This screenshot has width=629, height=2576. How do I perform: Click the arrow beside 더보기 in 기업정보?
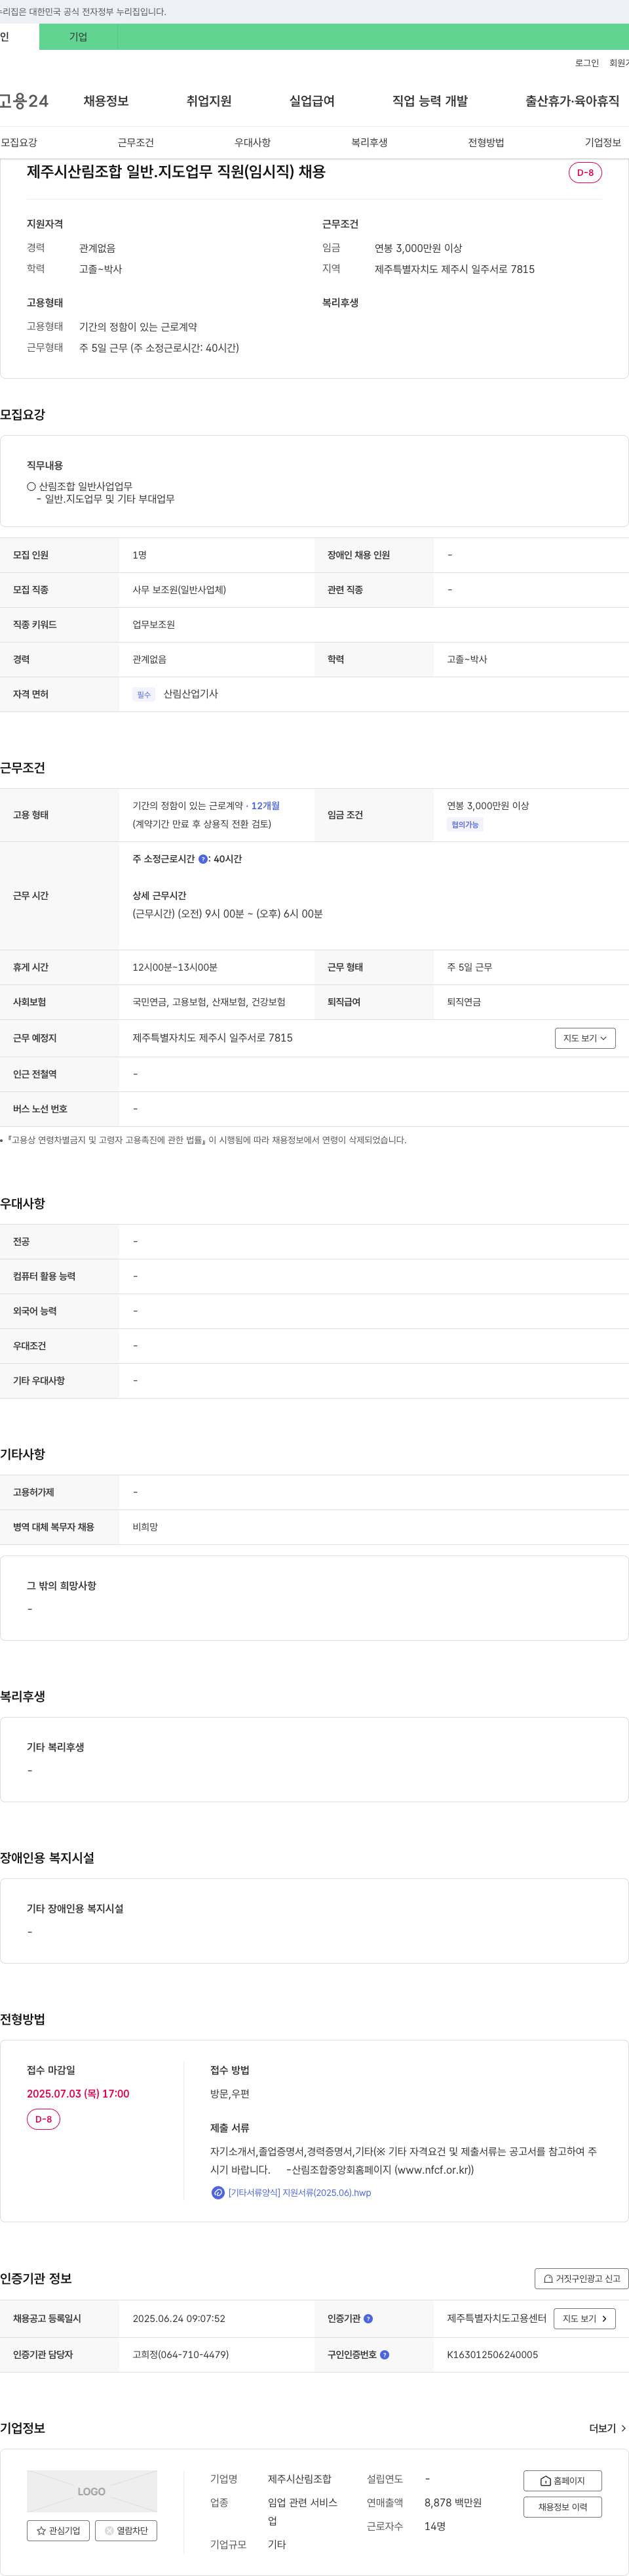pyautogui.click(x=623, y=2428)
